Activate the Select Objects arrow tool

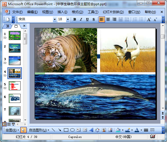pos(23,130)
